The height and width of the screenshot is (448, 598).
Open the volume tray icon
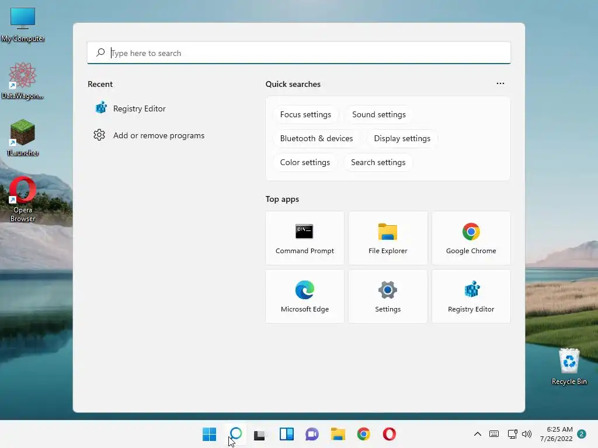[527, 433]
